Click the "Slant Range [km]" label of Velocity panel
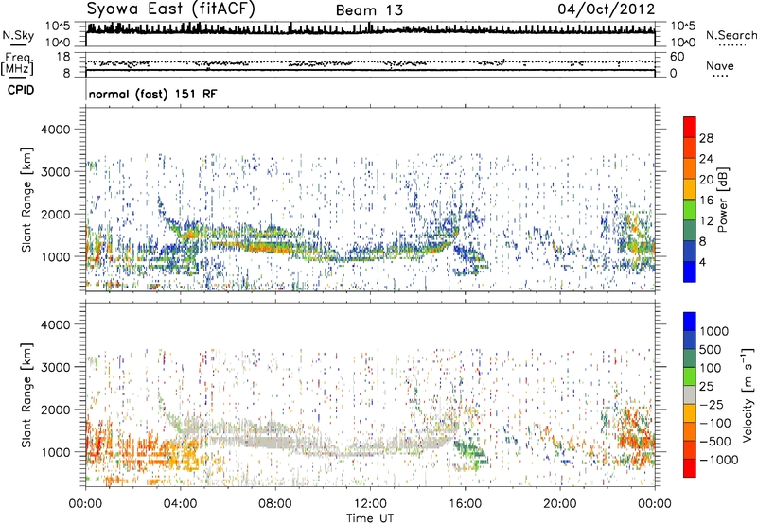Image resolution: width=757 pixels, height=524 pixels. tap(26, 394)
